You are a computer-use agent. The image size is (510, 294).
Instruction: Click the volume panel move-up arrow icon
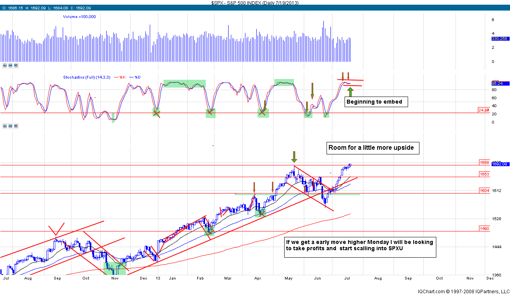pyautogui.click(x=5, y=66)
